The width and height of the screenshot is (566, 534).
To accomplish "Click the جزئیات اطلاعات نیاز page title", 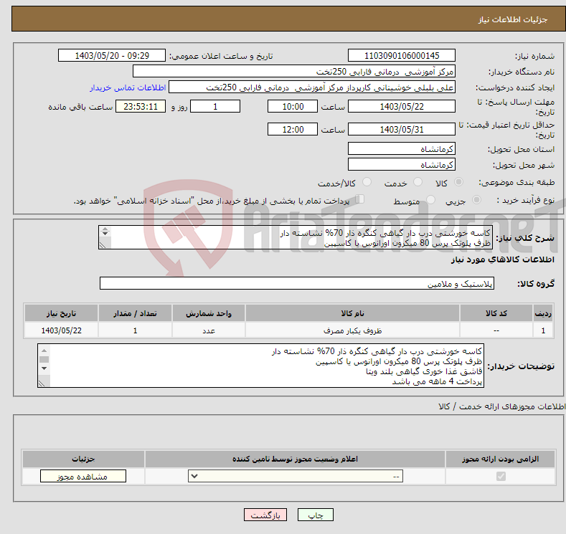I will tap(513, 19).
